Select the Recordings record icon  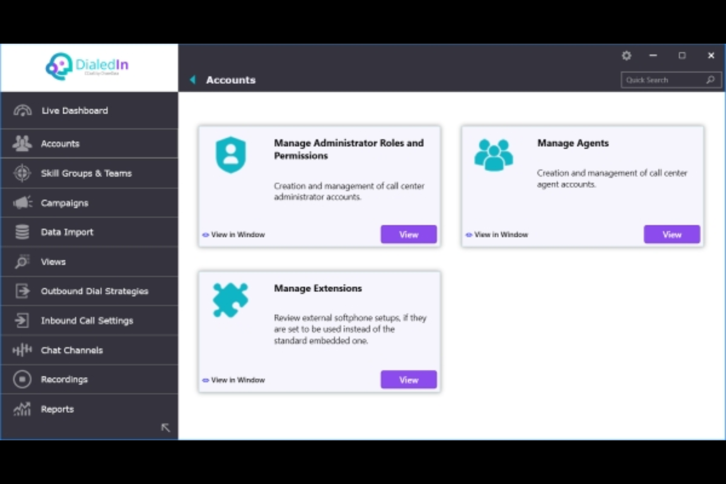(x=22, y=379)
